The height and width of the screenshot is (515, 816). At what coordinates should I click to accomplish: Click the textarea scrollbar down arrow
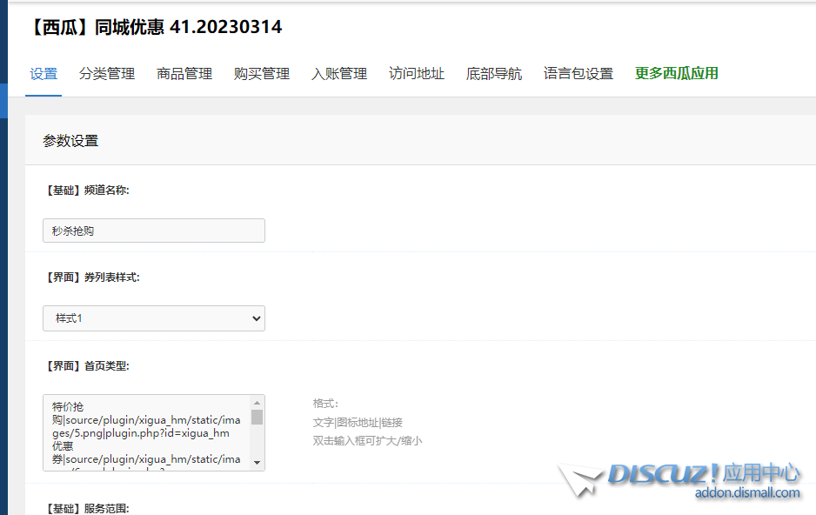pyautogui.click(x=258, y=463)
